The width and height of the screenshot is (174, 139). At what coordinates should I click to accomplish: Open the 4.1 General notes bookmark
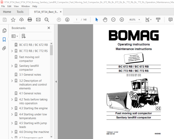coord(30,93)
